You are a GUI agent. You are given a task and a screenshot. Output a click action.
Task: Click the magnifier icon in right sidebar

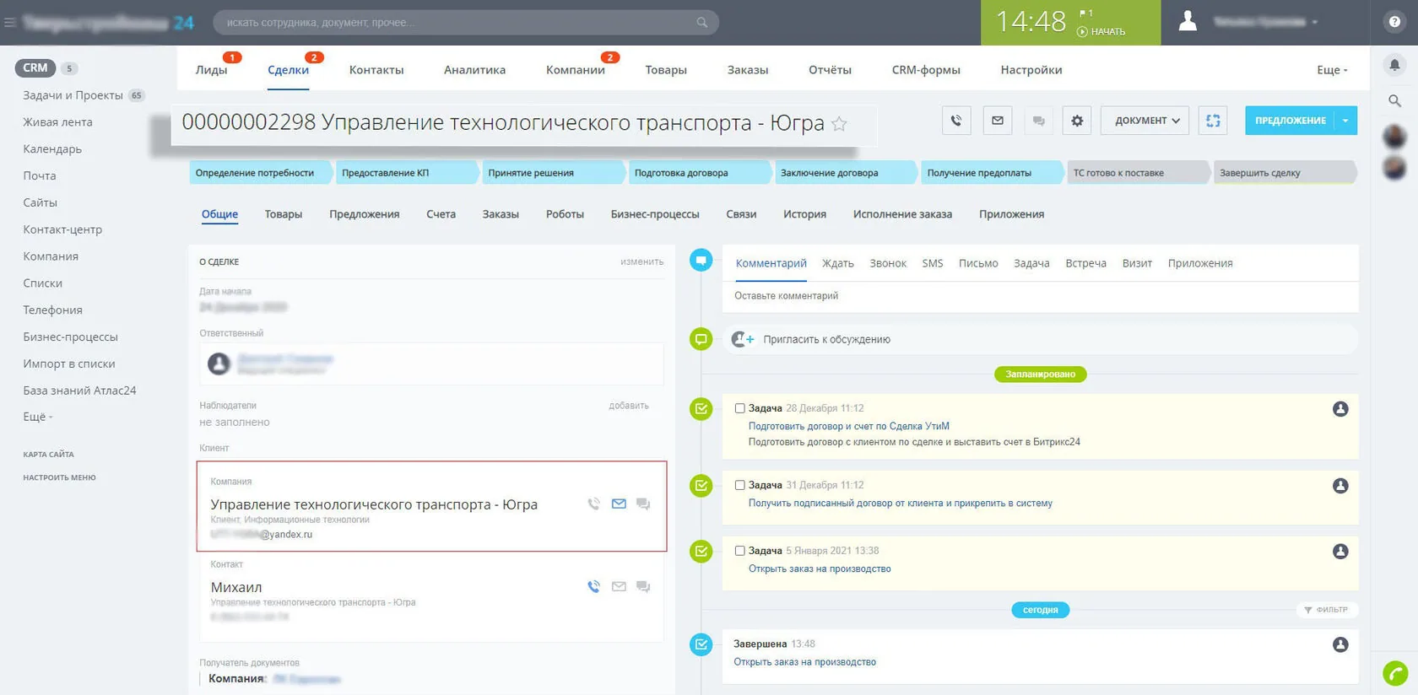1394,101
